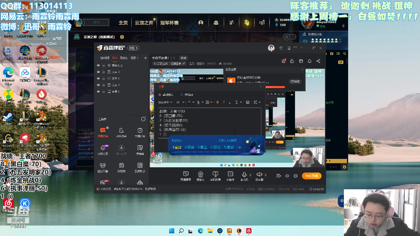Add a multimedia source from bottom bar
Screen dimensions: 420x236
[230, 176]
